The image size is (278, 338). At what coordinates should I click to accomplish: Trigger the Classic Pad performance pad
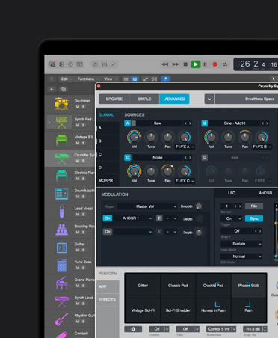click(x=178, y=286)
